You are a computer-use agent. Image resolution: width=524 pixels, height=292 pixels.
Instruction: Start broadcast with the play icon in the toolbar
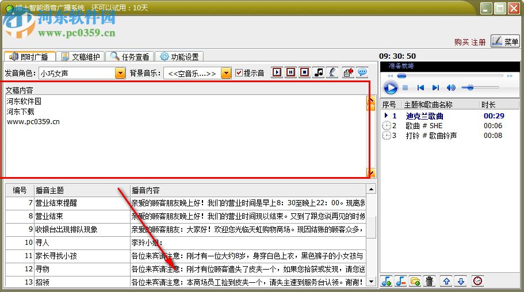(x=277, y=72)
